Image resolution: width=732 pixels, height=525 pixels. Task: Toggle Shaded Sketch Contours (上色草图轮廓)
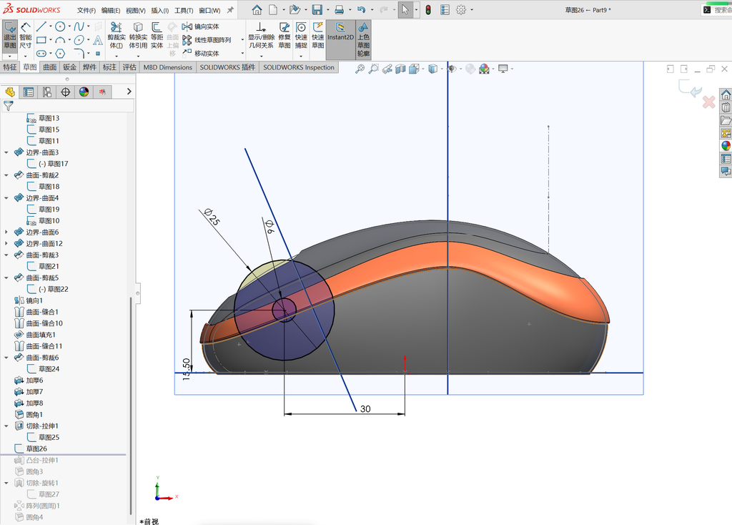(x=364, y=40)
